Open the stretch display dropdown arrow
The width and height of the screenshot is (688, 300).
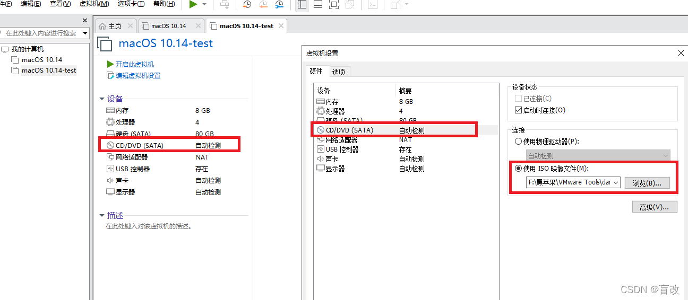pyautogui.click(x=407, y=4)
